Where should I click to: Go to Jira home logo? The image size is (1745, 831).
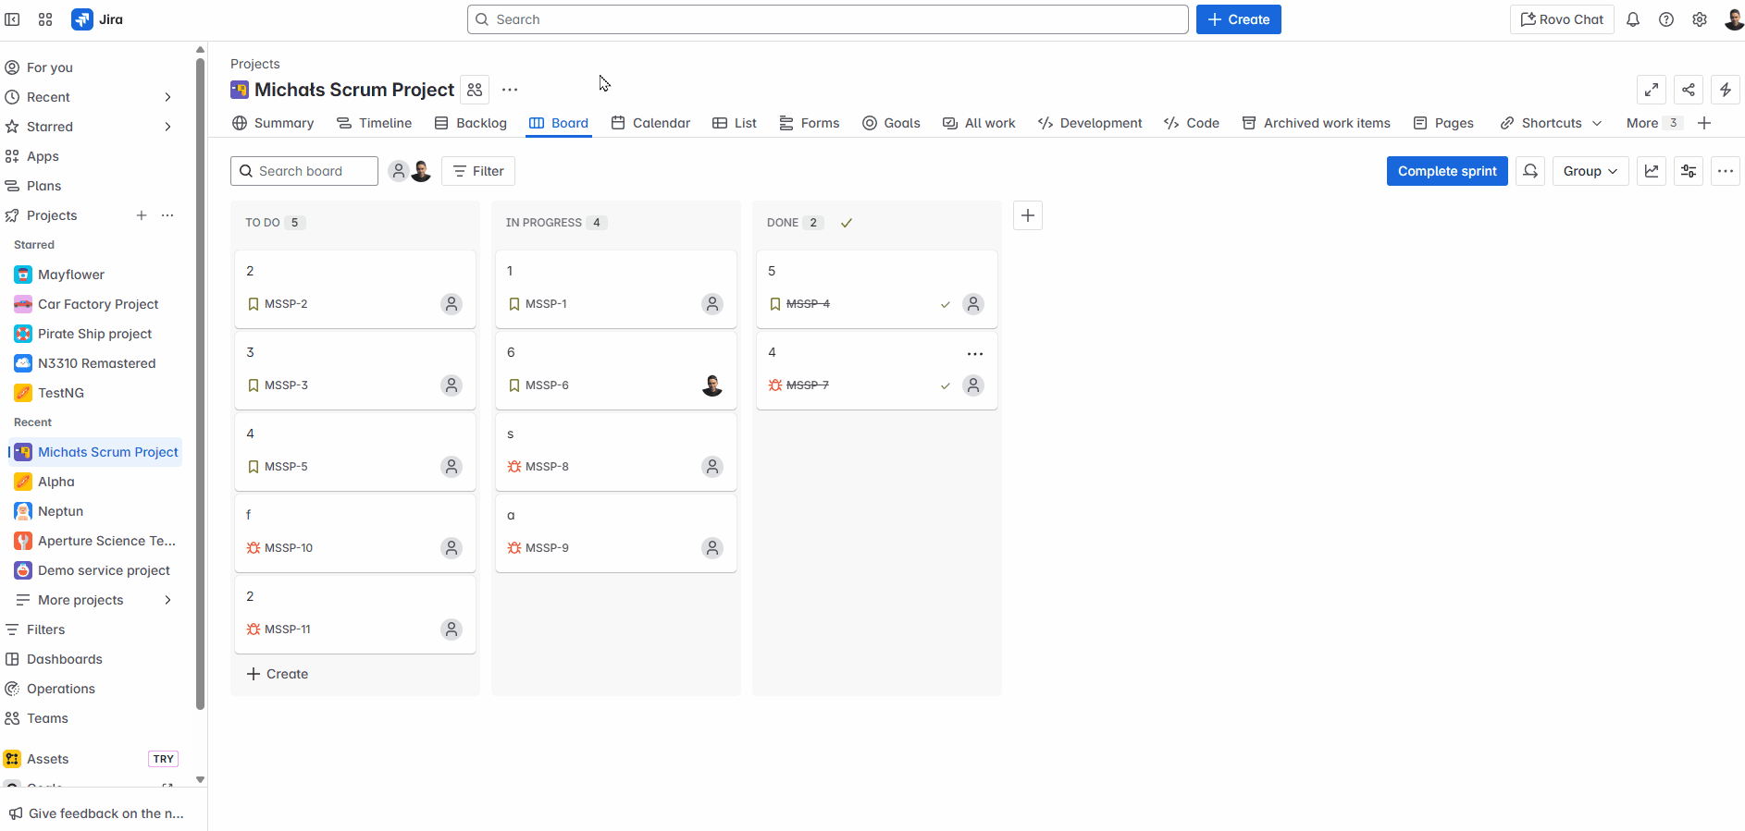[x=97, y=19]
